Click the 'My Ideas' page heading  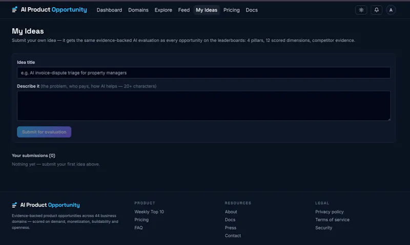coord(28,31)
